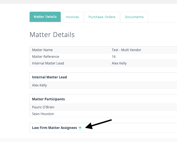This screenshot has height=142, width=177.
Task: Click 'Internal Matter Lead' label in details table
Action: (48, 63)
